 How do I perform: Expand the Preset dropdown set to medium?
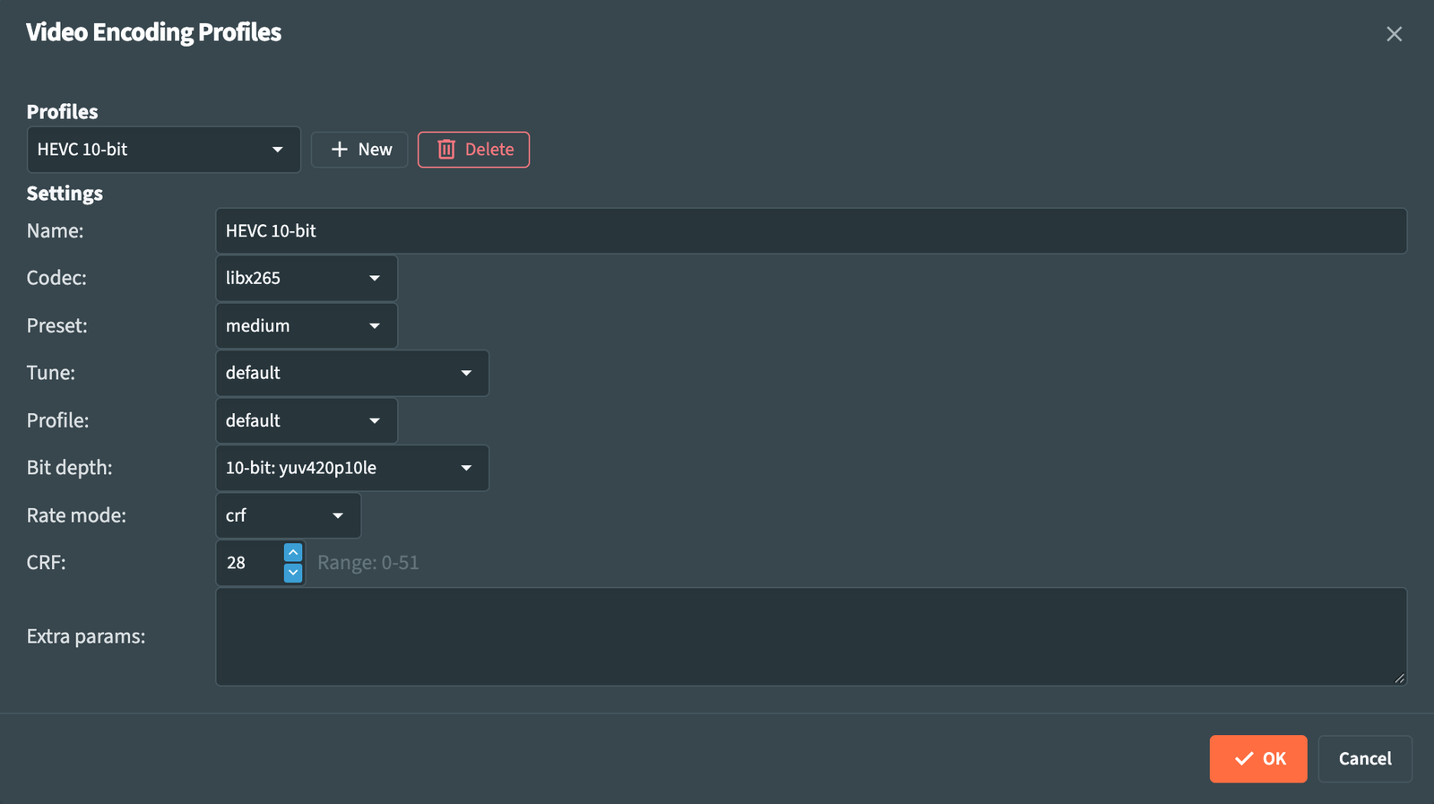pyautogui.click(x=307, y=325)
